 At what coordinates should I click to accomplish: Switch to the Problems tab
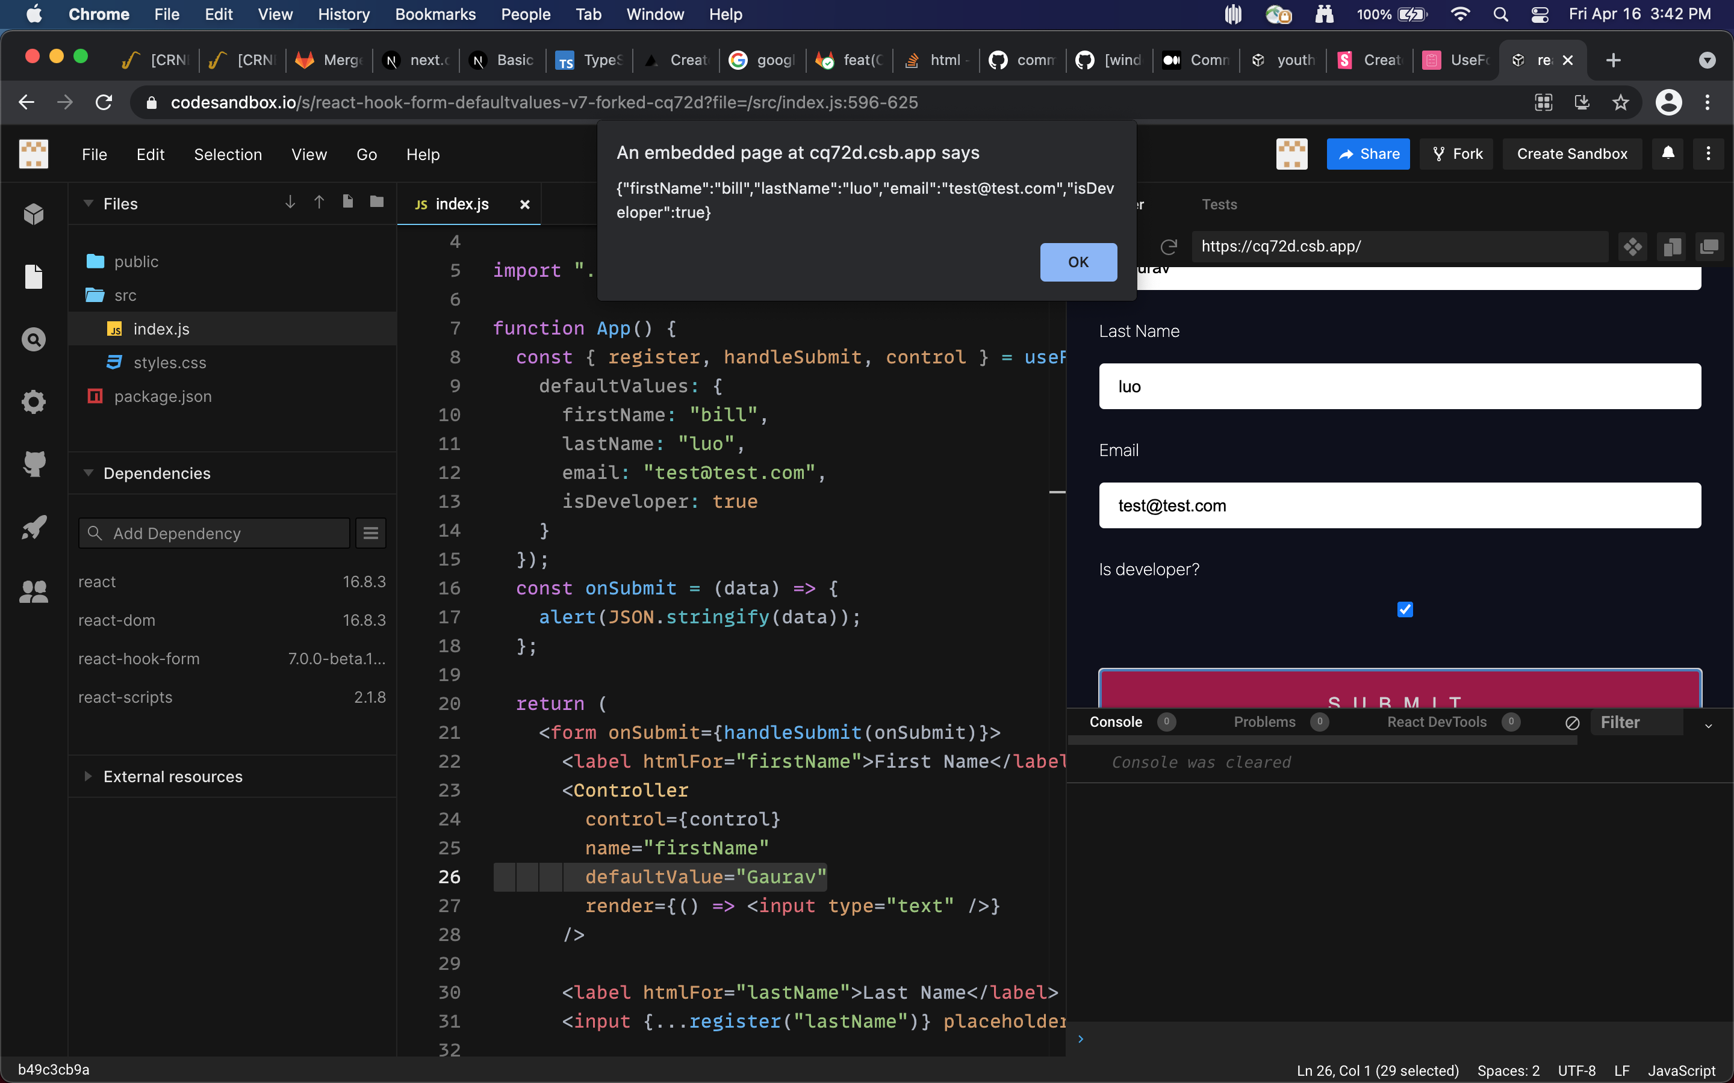click(1264, 722)
